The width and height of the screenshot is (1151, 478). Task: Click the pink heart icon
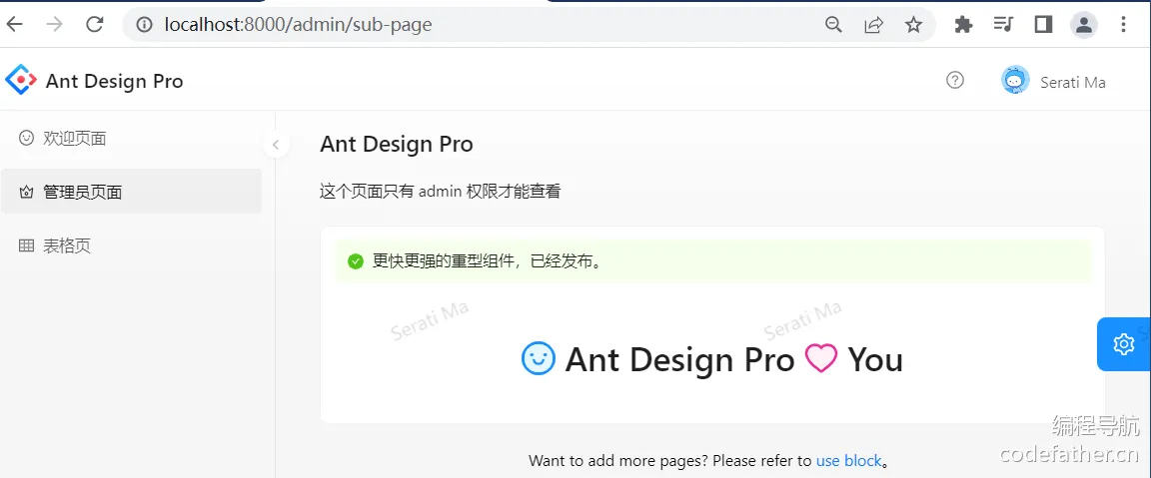[820, 358]
